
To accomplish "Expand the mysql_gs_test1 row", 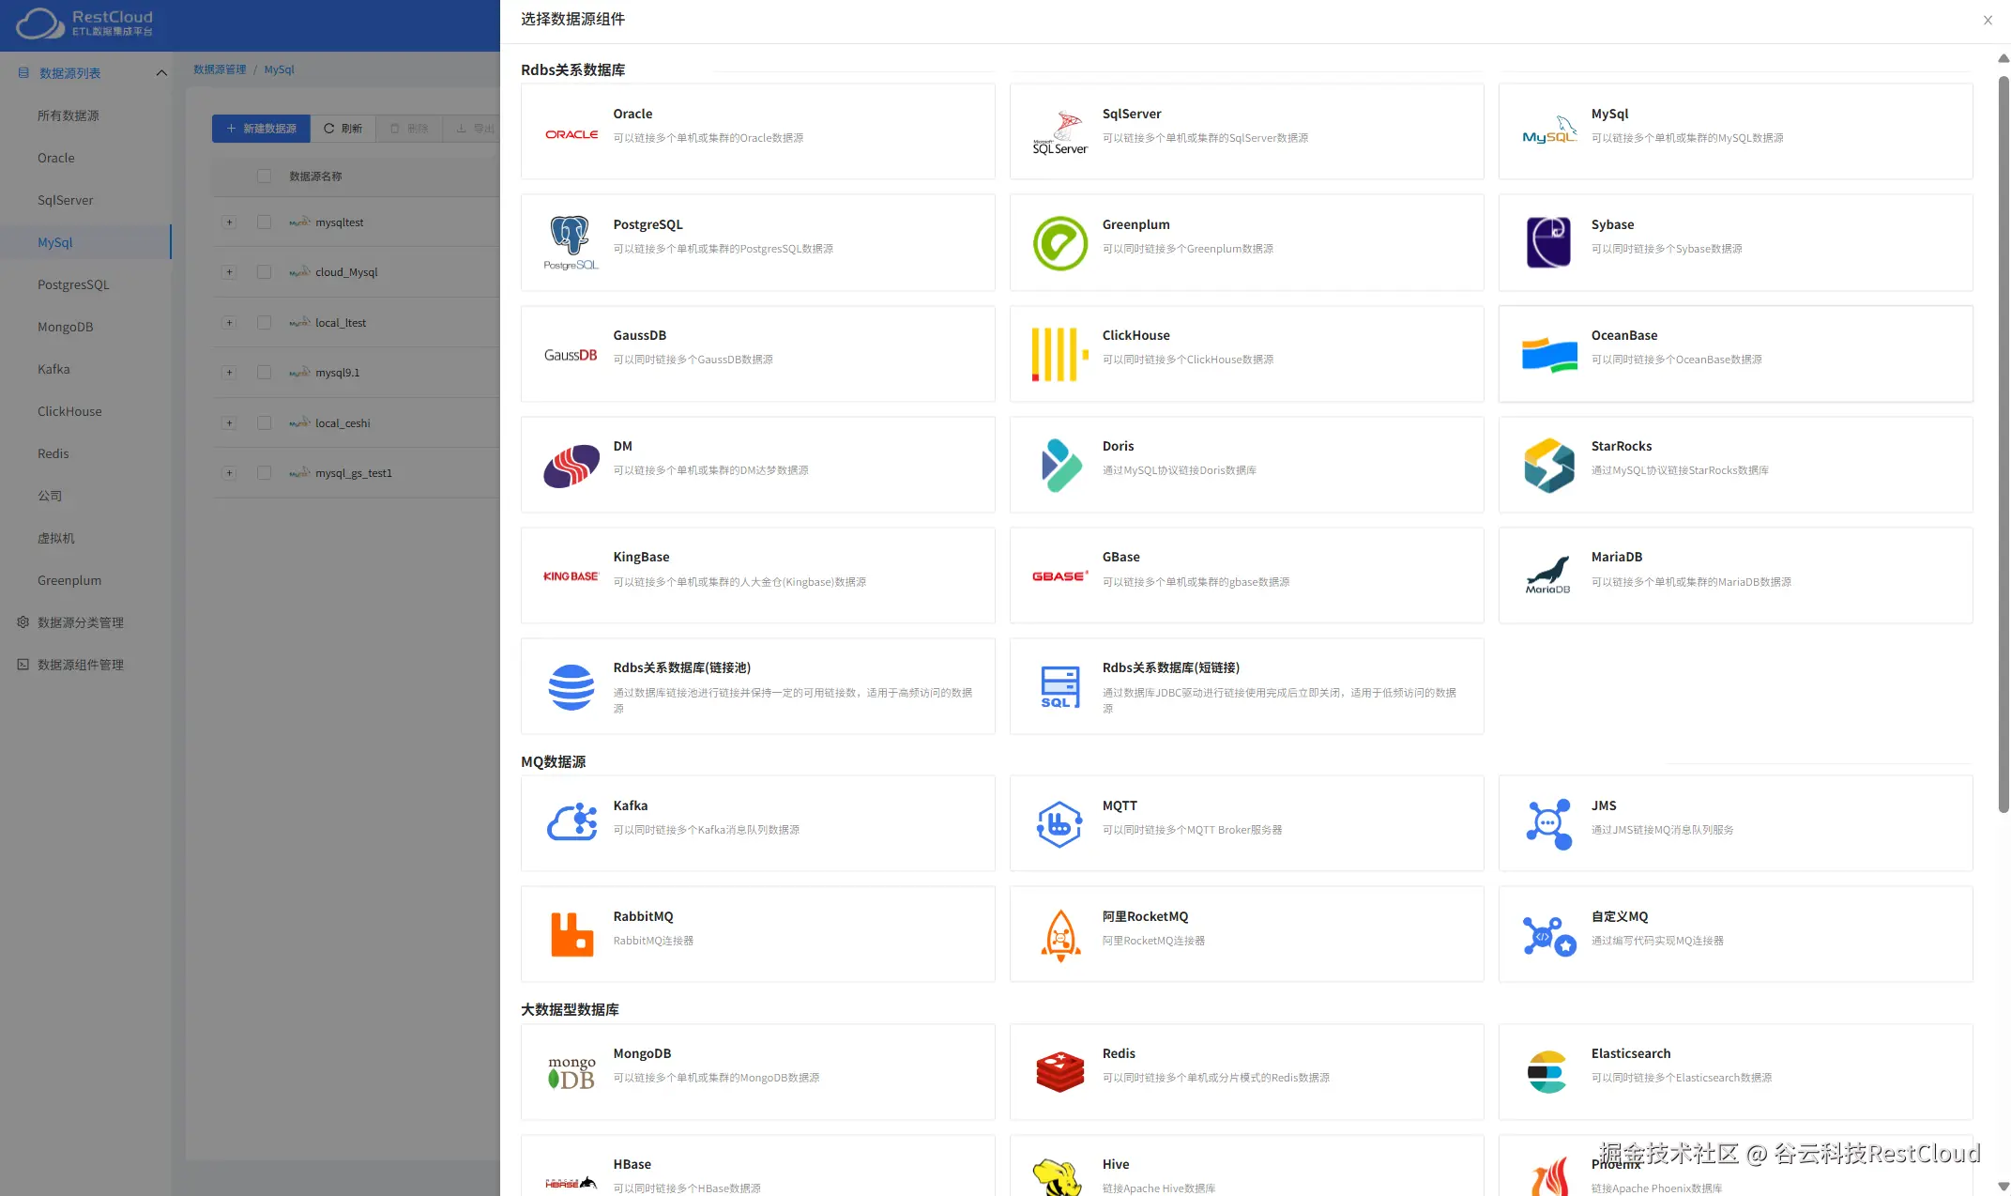I will click(x=229, y=473).
